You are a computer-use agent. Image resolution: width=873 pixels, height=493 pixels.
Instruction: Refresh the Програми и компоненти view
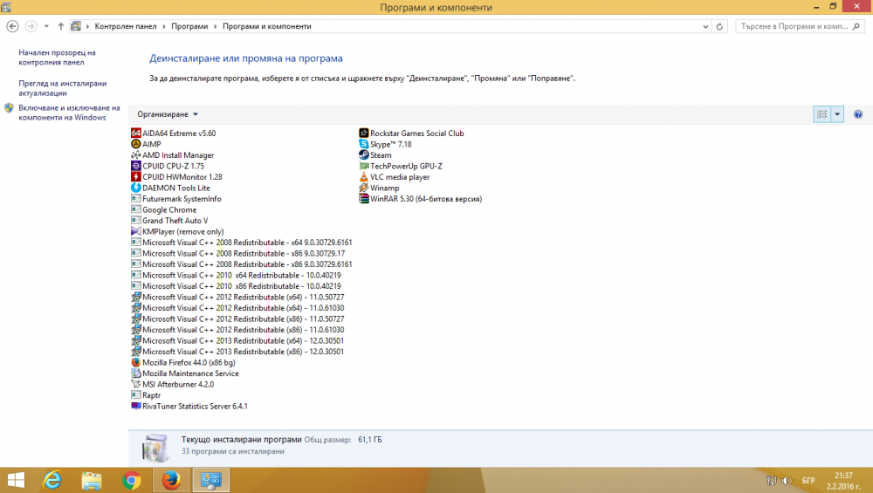[x=719, y=26]
